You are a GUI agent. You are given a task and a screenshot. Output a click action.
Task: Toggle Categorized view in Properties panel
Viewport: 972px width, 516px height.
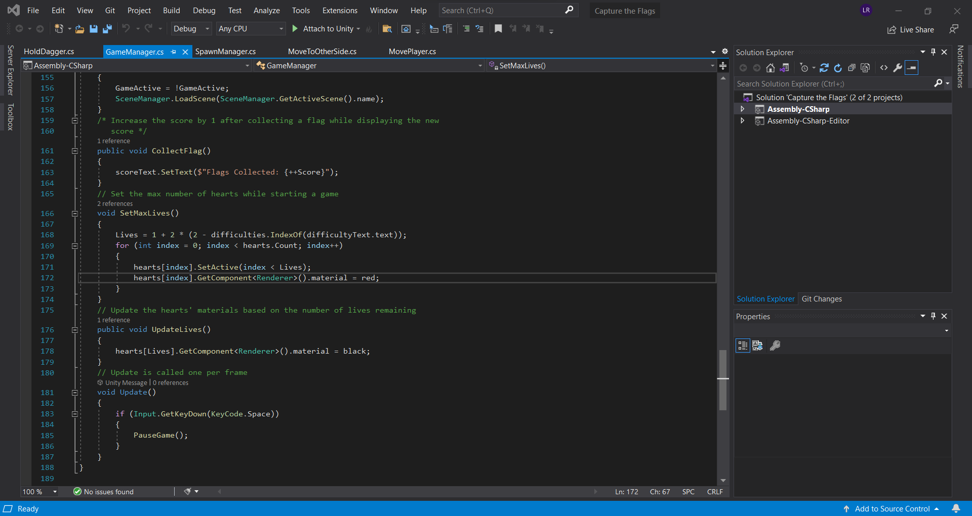[743, 346]
